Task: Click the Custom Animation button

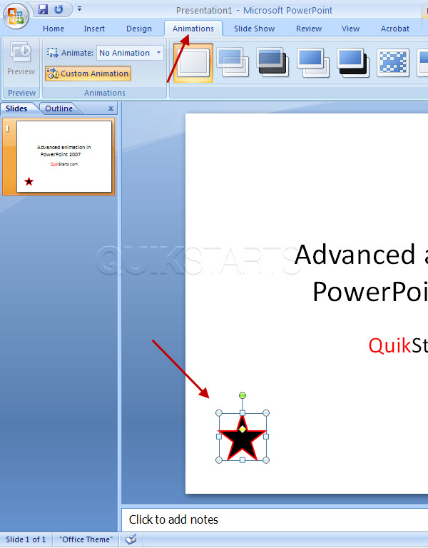Action: (x=88, y=73)
